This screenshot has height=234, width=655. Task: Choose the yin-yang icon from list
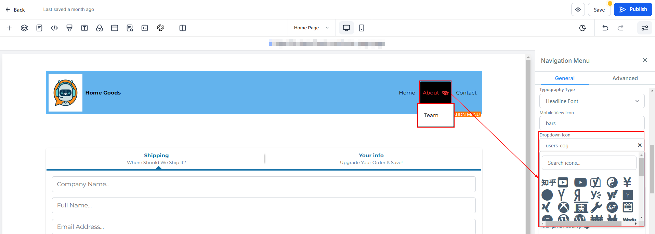[612, 182]
